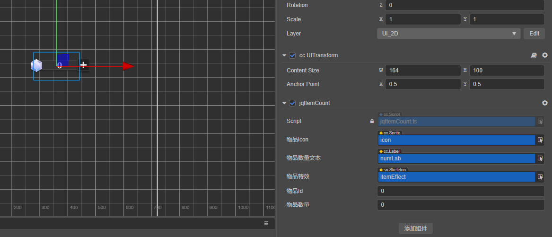Locate jqItemCount.ts script asset icon
The width and height of the screenshot is (552, 237).
click(x=540, y=122)
